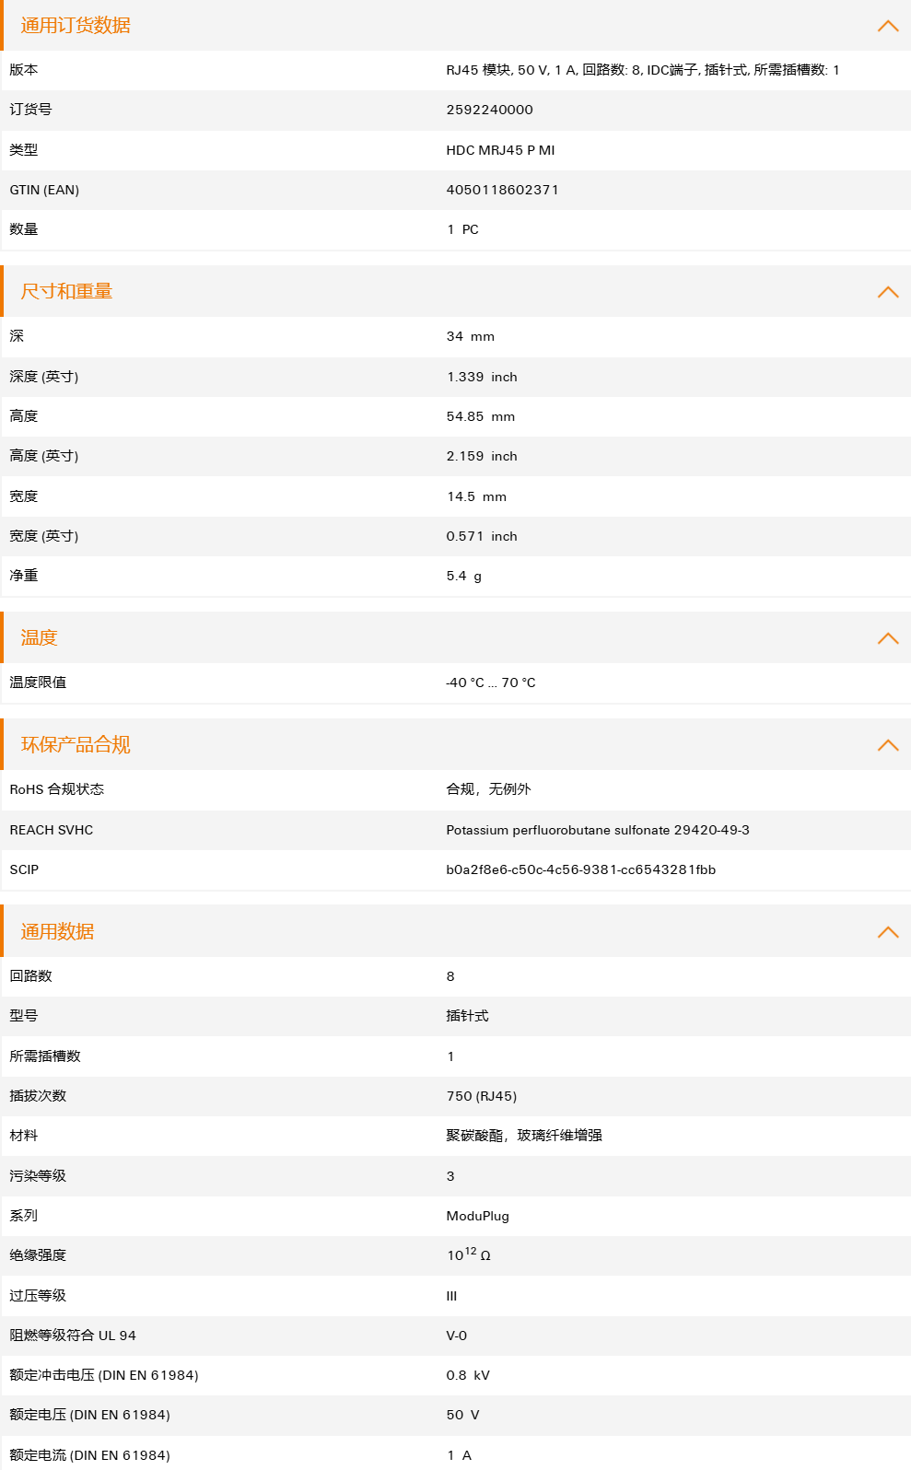Viewport: 911px width, 1470px height.
Task: Select GTIN value 4050118602371
Action: [502, 190]
